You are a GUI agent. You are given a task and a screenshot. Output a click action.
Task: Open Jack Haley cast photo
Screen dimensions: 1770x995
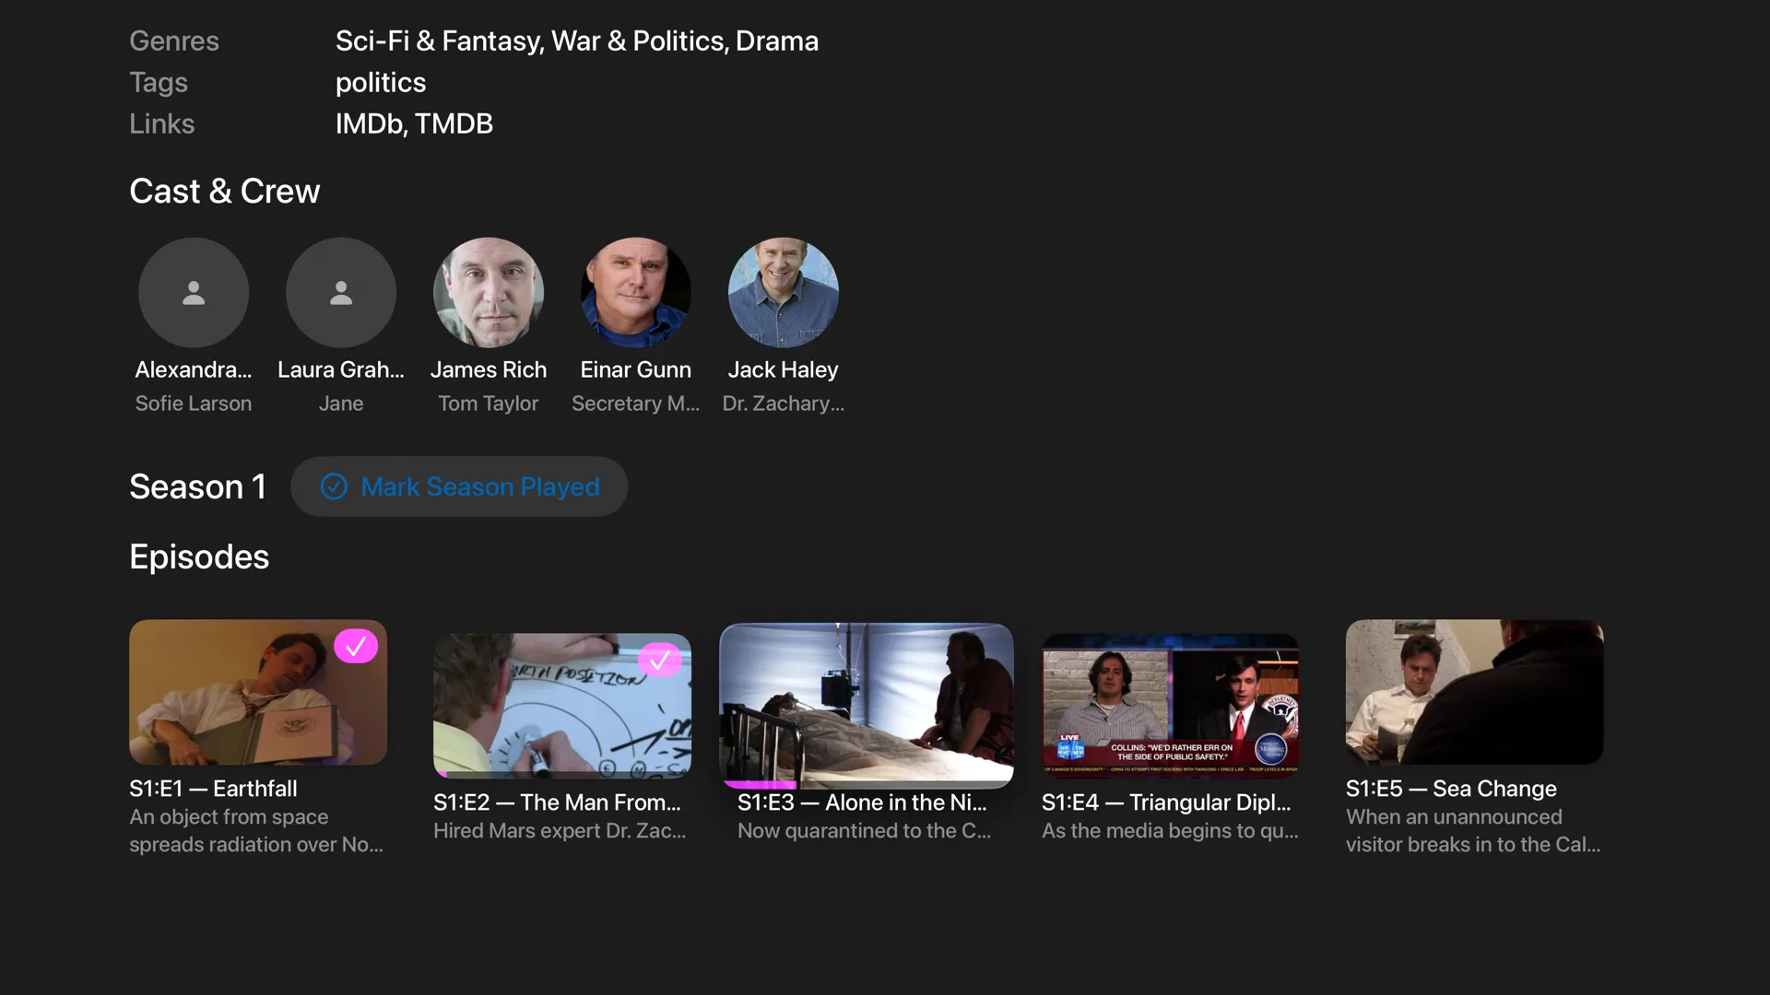784,293
